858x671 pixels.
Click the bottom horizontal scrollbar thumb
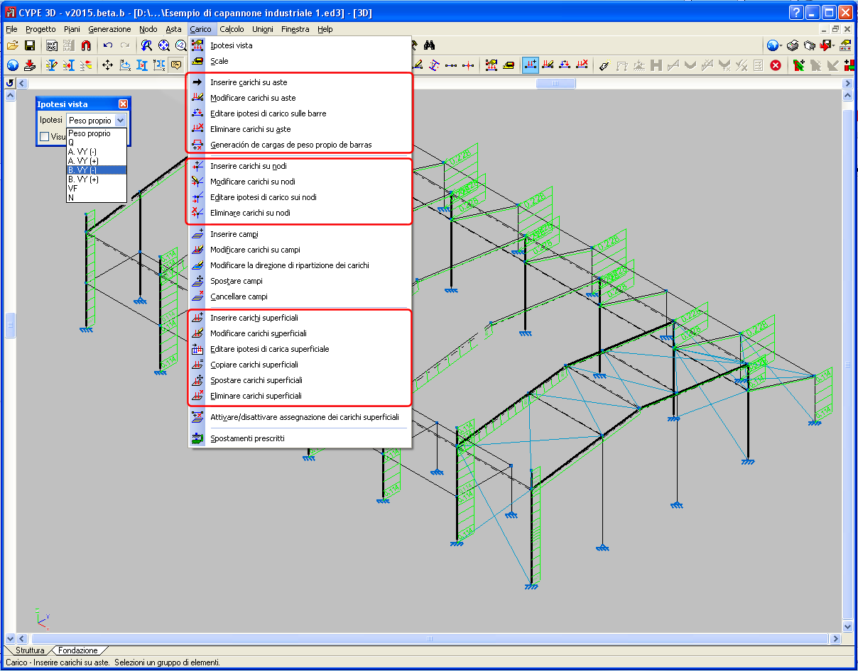(430, 639)
